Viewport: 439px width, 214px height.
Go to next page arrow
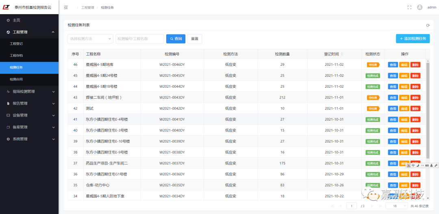tap(372, 206)
